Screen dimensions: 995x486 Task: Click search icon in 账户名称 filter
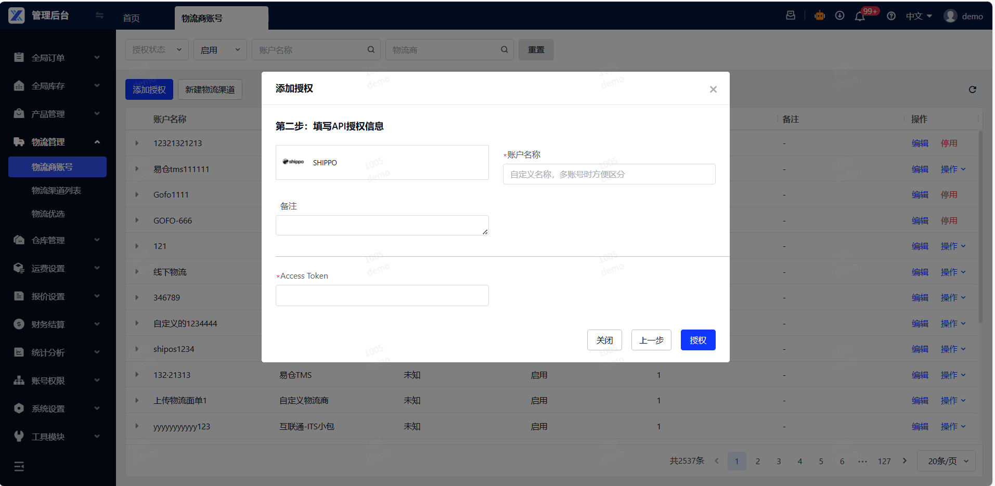point(371,50)
